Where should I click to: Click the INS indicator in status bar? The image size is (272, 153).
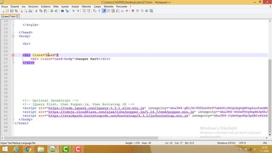point(265,143)
